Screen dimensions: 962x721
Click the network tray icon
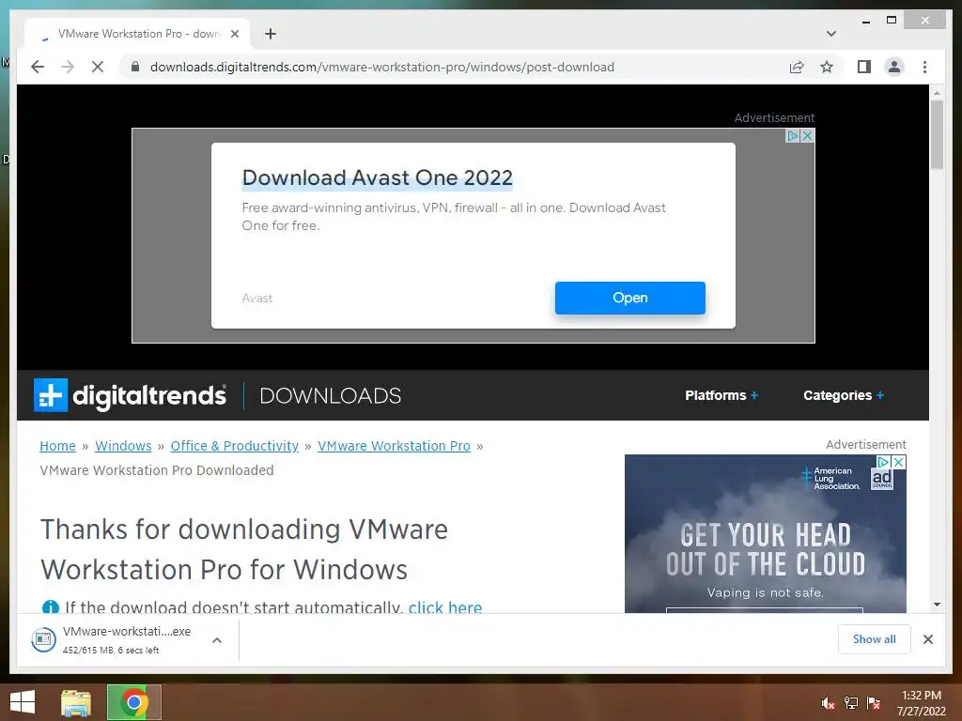(851, 703)
